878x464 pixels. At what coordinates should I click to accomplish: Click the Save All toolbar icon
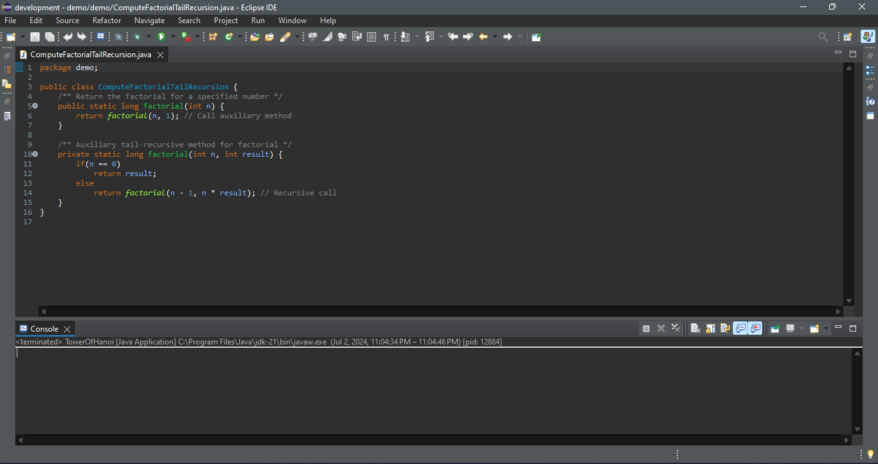pos(49,37)
